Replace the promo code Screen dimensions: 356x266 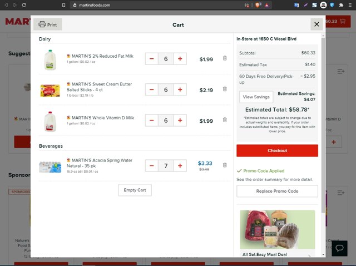277,191
